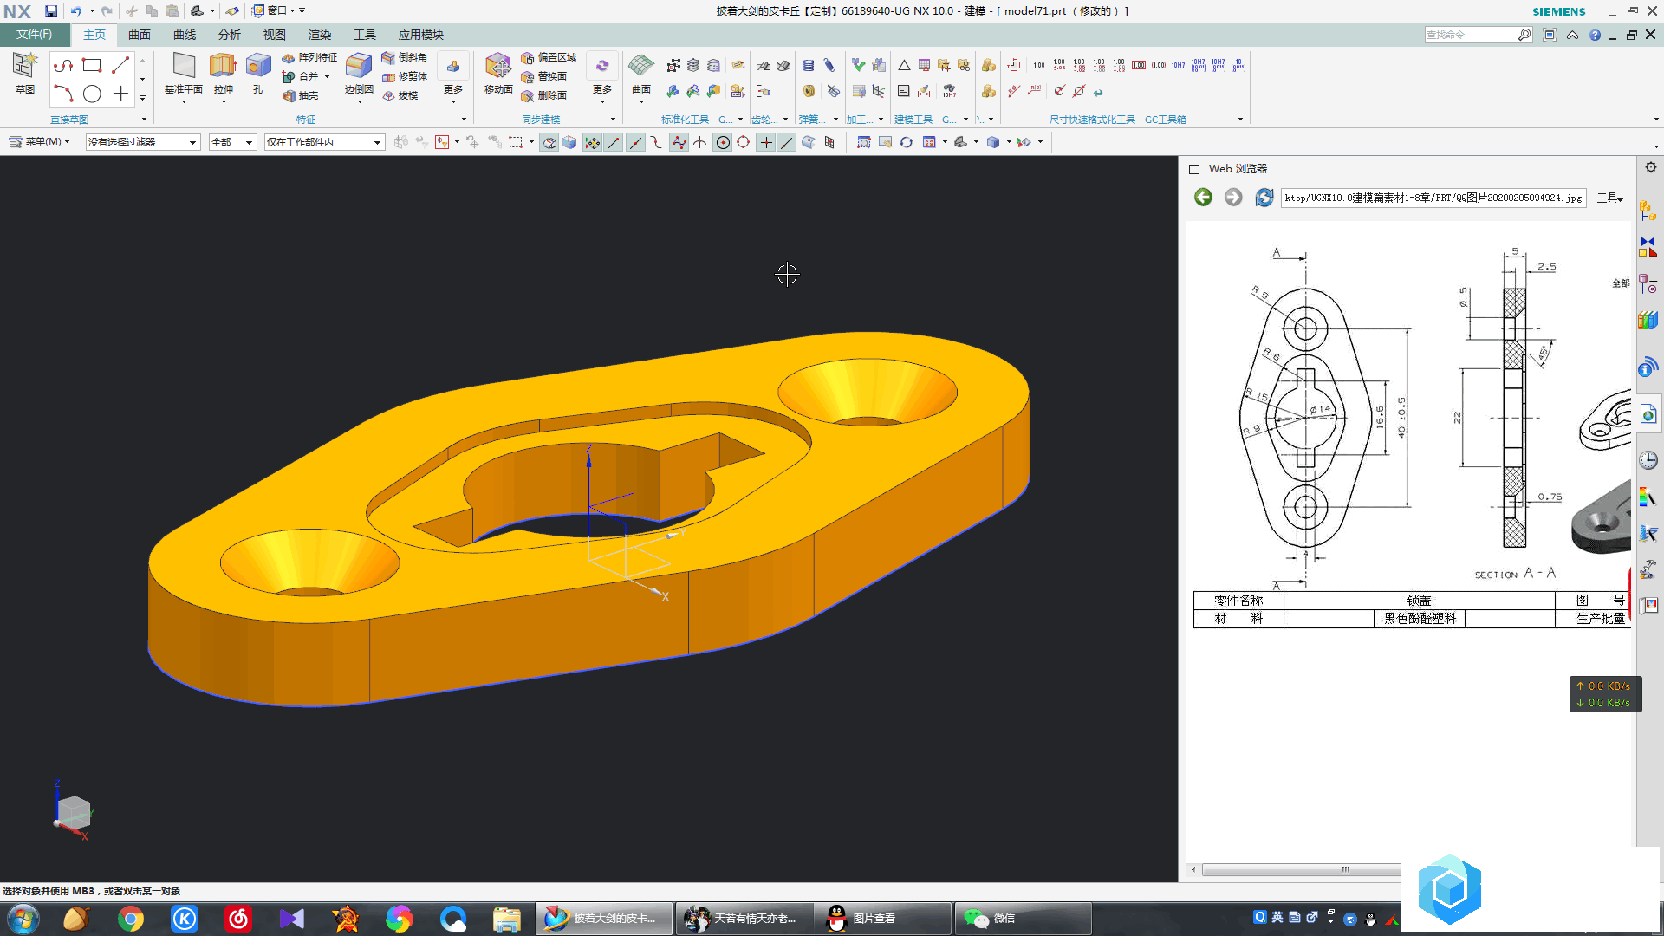This screenshot has height=936, width=1664.
Task: Open the 文件(F) menu
Action: (34, 35)
